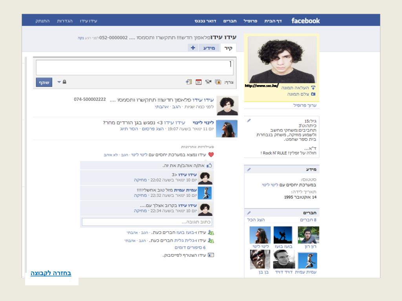Edit the חברים section pencil icon
The height and width of the screenshot is (301, 402).
[249, 213]
